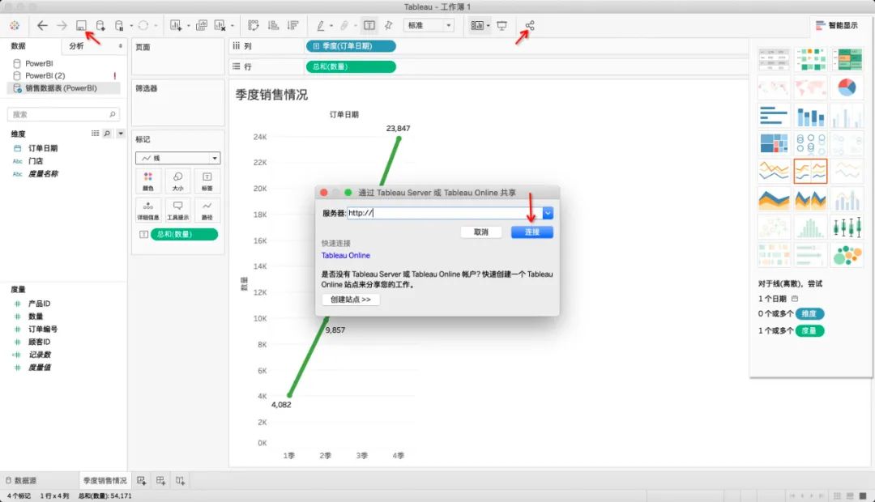This screenshot has height=502, width=875.
Task: Click the highlight pen toolbar icon
Action: click(x=320, y=26)
